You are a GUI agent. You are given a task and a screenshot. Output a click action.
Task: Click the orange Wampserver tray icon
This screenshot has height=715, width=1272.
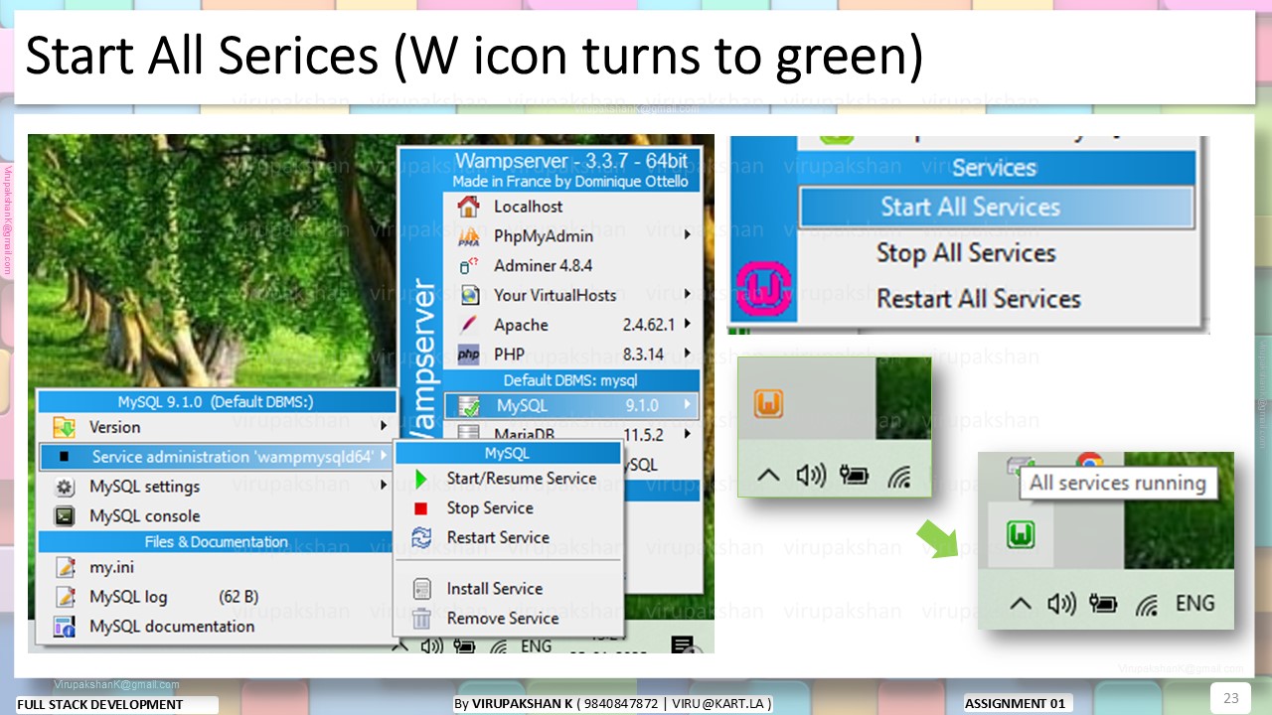(x=768, y=403)
